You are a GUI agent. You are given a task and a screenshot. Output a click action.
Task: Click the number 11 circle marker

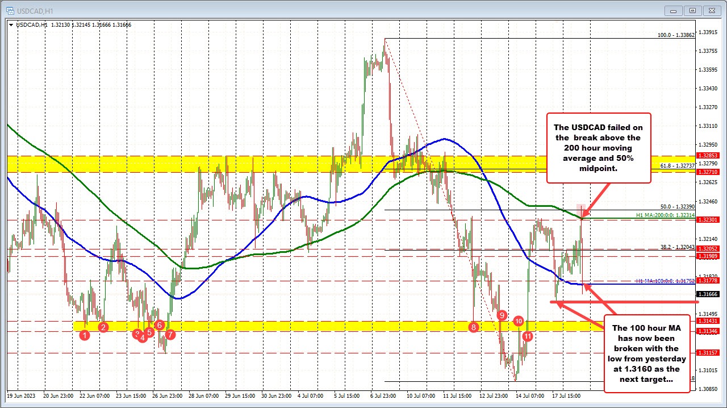point(527,336)
